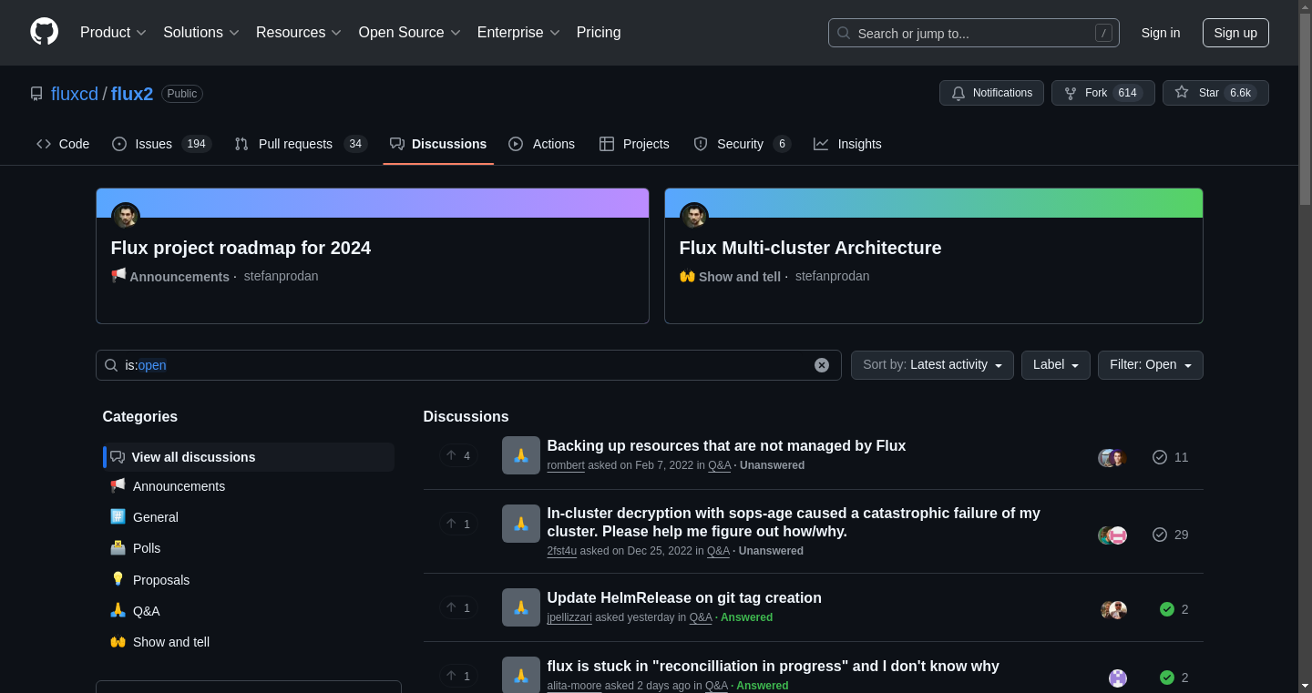Screen dimensions: 1312x693
Task: Click Q&A emoji icon of HelmRelease discussion
Action: click(x=521, y=607)
